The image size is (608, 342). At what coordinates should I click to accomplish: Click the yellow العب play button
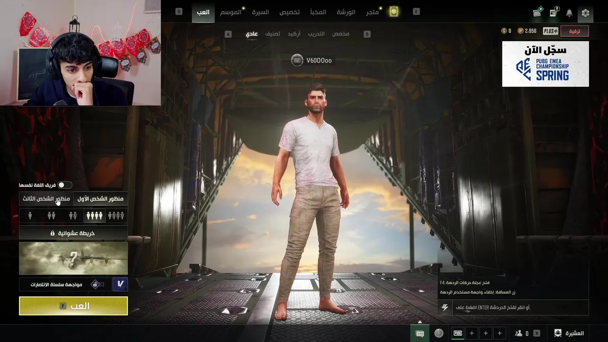click(73, 306)
